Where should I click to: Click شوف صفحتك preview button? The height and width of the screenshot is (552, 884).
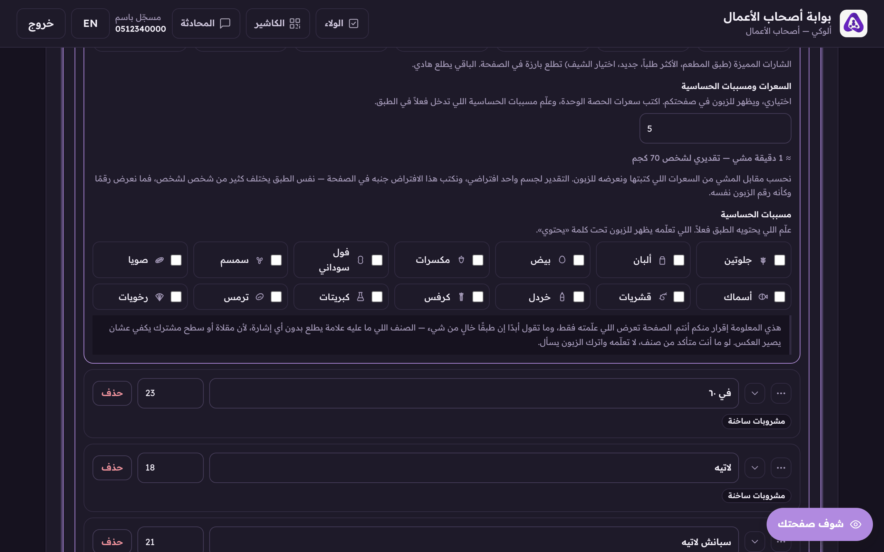819,524
